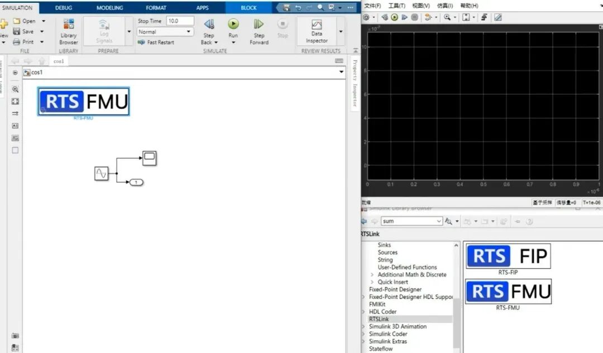Click the Run simulation button

[x=233, y=28]
